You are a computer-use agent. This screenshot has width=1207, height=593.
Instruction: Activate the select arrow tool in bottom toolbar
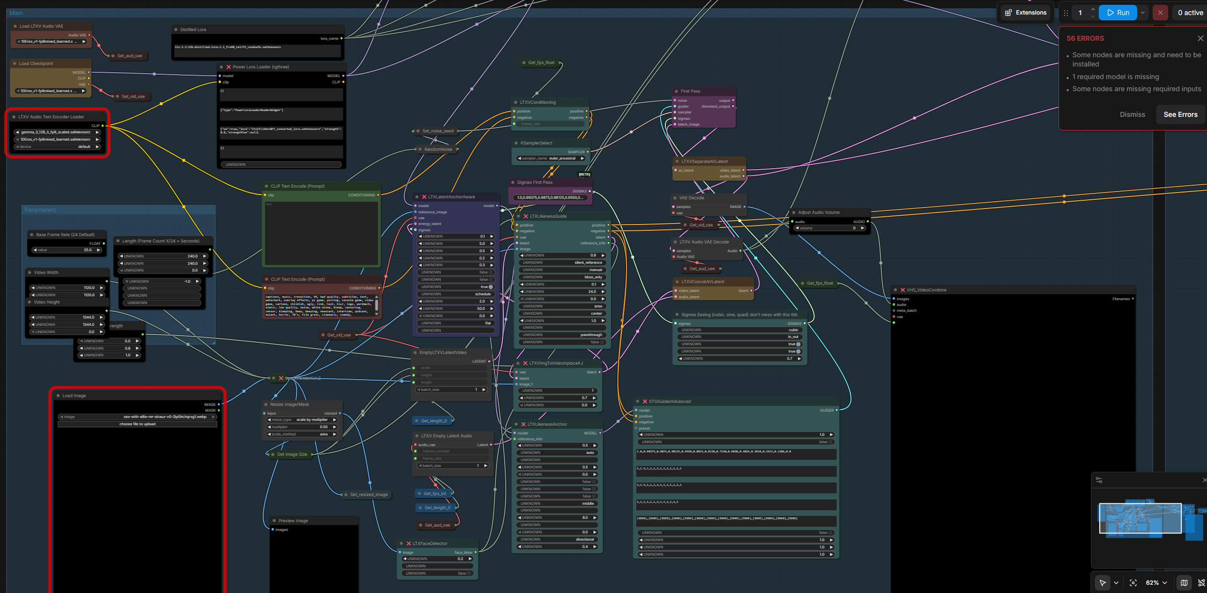(1103, 583)
